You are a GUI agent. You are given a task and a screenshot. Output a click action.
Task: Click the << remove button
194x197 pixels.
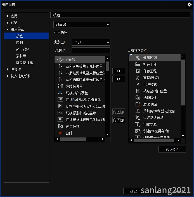(119, 79)
